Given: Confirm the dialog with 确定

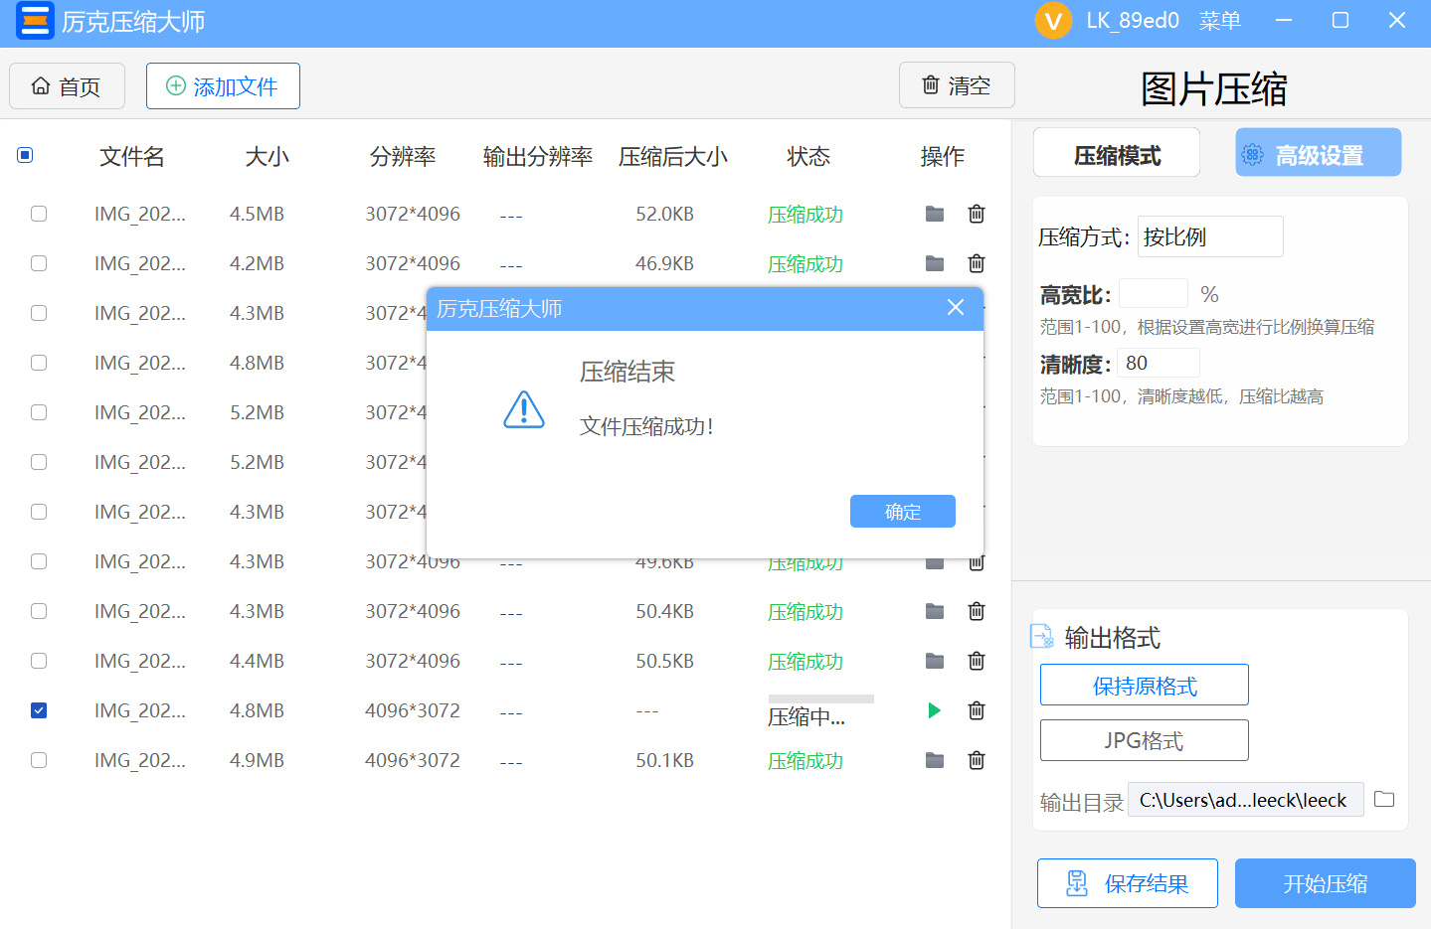Looking at the screenshot, I should (x=903, y=512).
